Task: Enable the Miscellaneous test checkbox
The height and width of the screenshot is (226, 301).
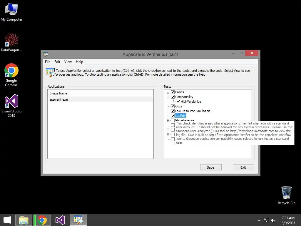Action: [173, 120]
